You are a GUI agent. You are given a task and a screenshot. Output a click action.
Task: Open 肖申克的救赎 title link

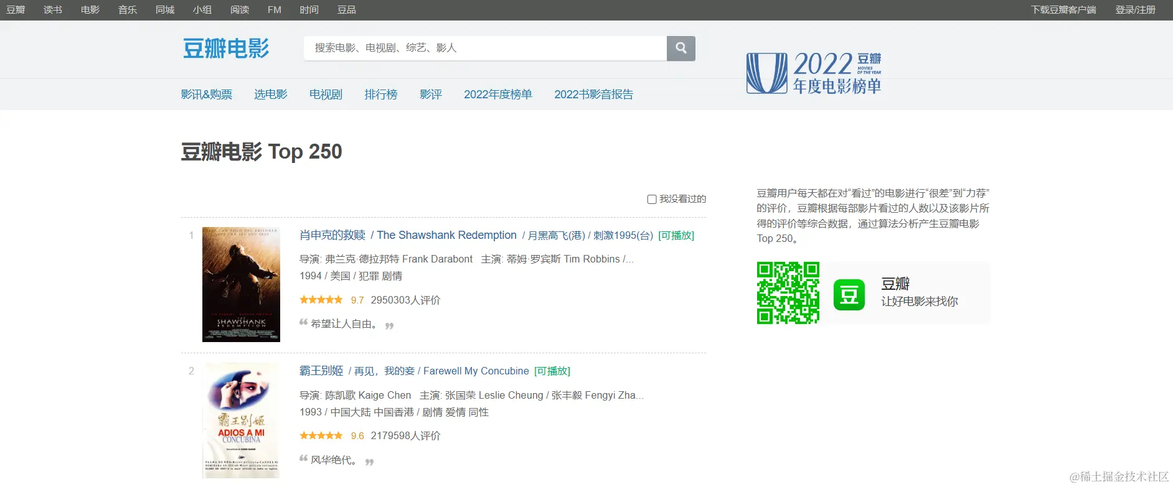[x=332, y=235]
